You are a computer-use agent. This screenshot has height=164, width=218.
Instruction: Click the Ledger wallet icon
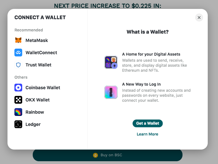tap(18, 124)
